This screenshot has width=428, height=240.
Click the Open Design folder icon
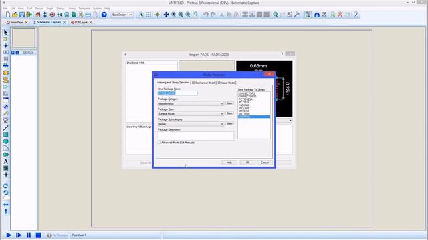pos(15,15)
